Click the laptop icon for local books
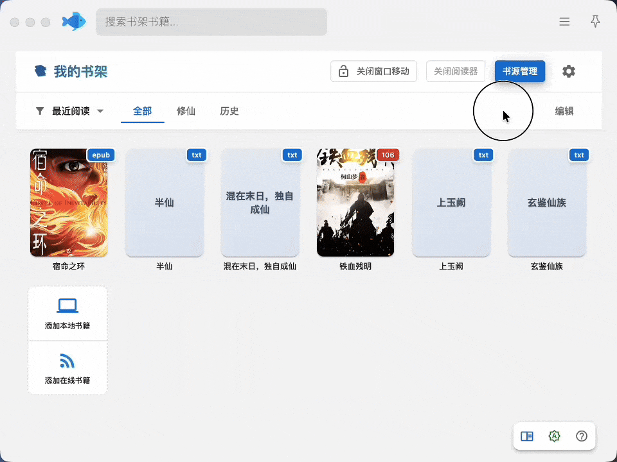 tap(67, 305)
